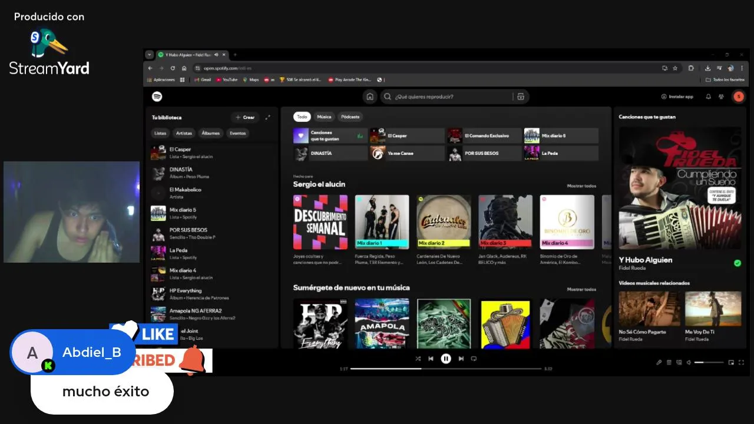754x424 pixels.
Task: Select the Pódcasts filter tab
Action: [x=350, y=117]
